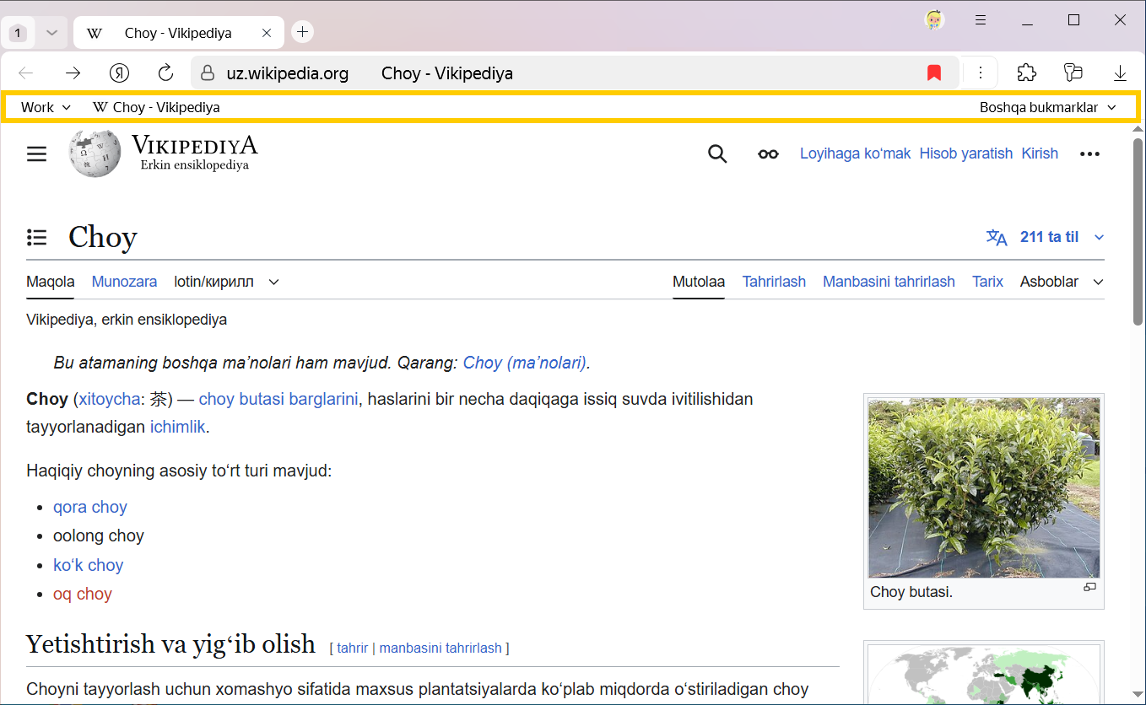Expand the Work bookmarks folder
Viewport: 1146px width, 705px height.
[x=46, y=107]
